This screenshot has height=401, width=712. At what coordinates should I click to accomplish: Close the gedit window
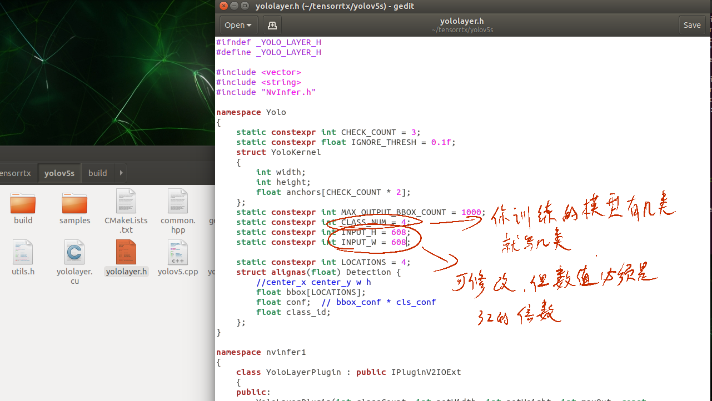pyautogui.click(x=223, y=6)
